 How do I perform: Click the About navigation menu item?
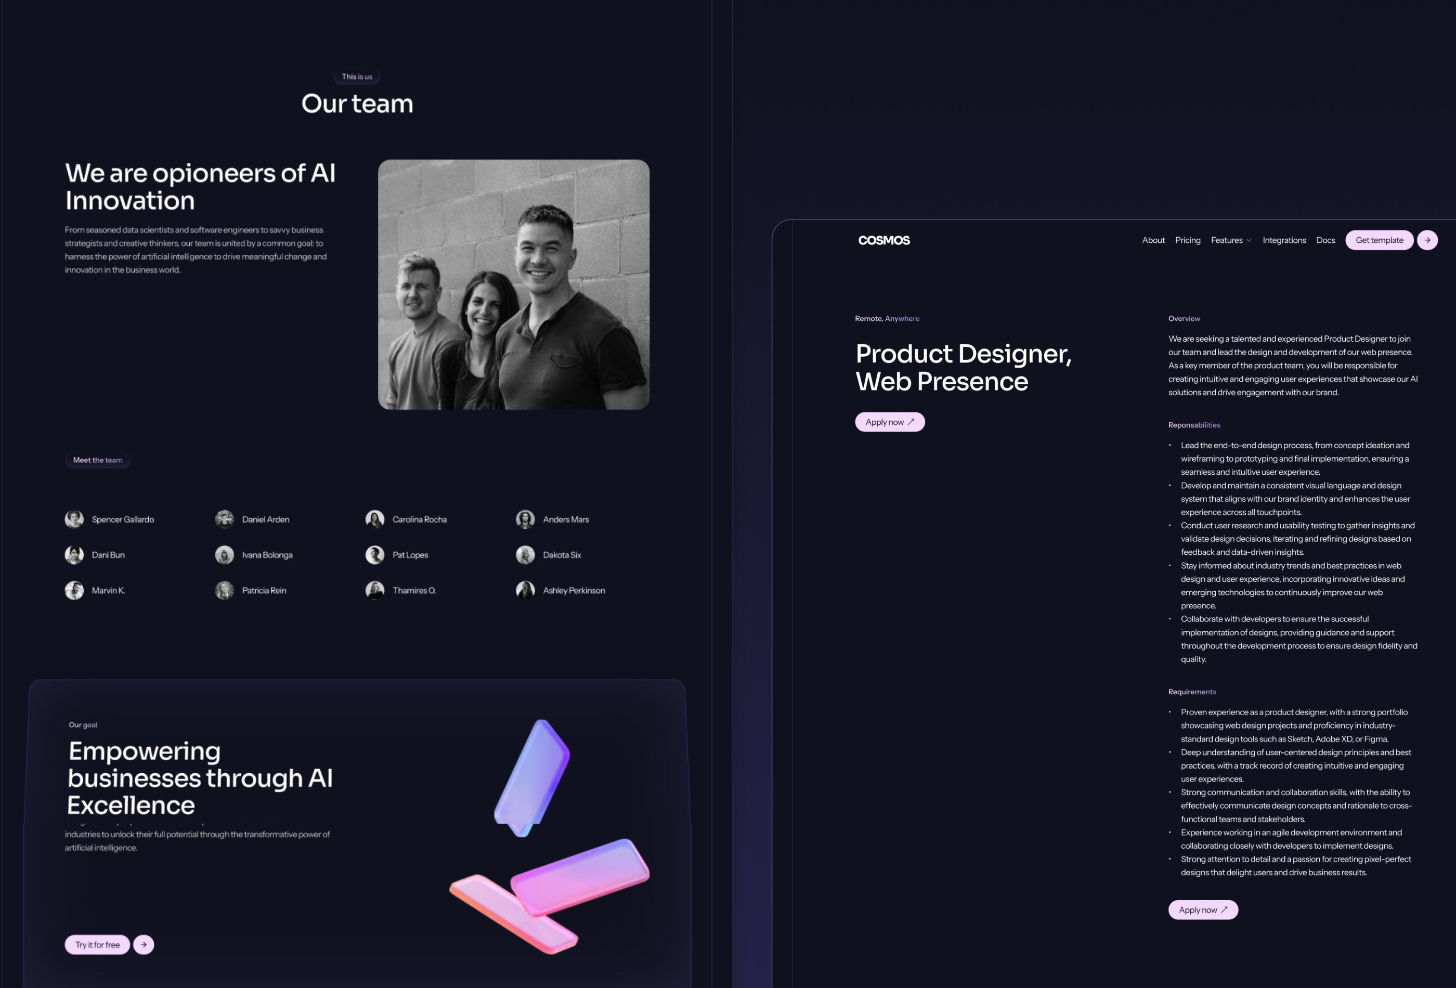coord(1154,240)
